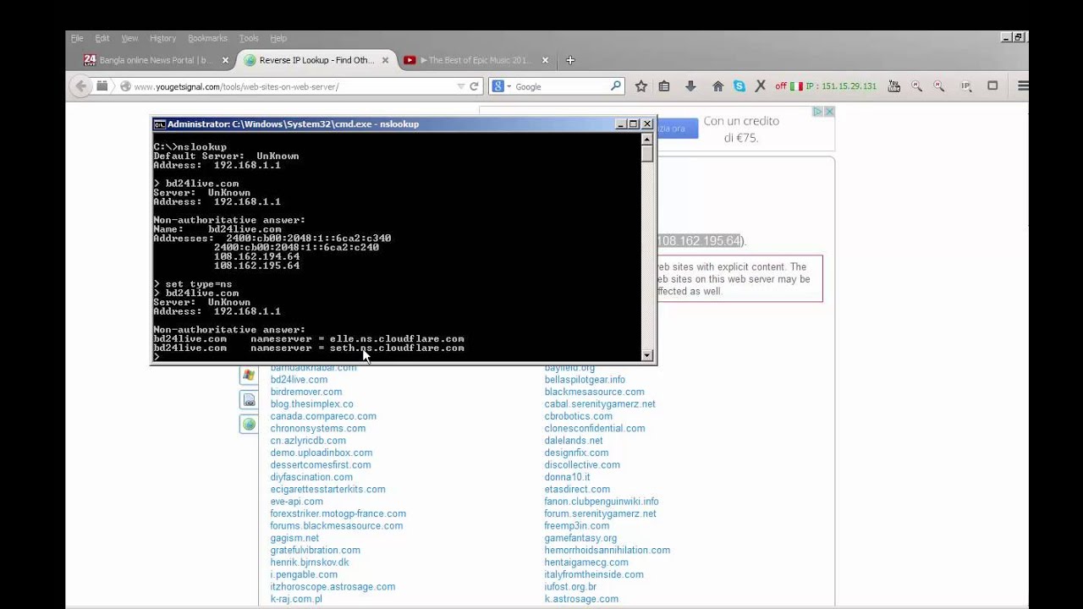
Task: Open designrfix.com link
Action: click(576, 453)
